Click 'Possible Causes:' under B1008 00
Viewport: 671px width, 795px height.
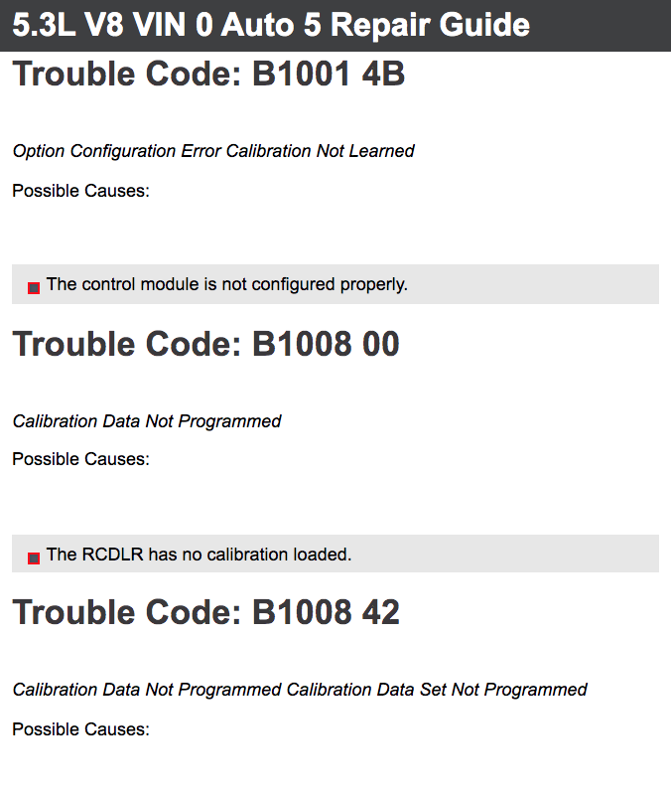[81, 459]
